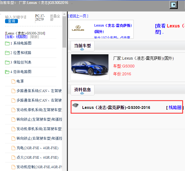The width and height of the screenshot is (185, 171).
Task: Open Lexus（凌志-雷克萨斯）(国外) brand link
Action: click(113, 29)
